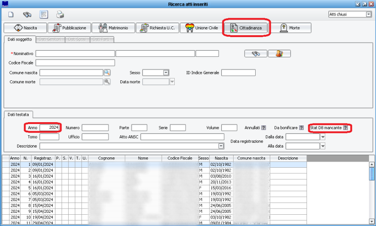The width and height of the screenshot is (376, 226).
Task: Click the new document icon in toolbar
Action: tap(11, 14)
